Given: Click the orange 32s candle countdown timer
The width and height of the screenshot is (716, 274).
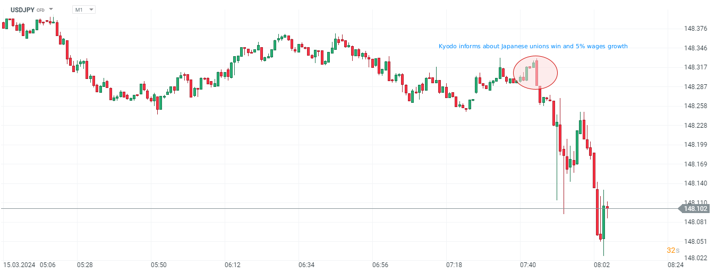Looking at the screenshot, I should tap(673, 250).
